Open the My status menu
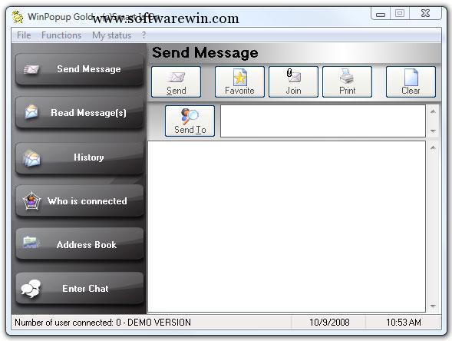The width and height of the screenshot is (452, 341). point(111,35)
